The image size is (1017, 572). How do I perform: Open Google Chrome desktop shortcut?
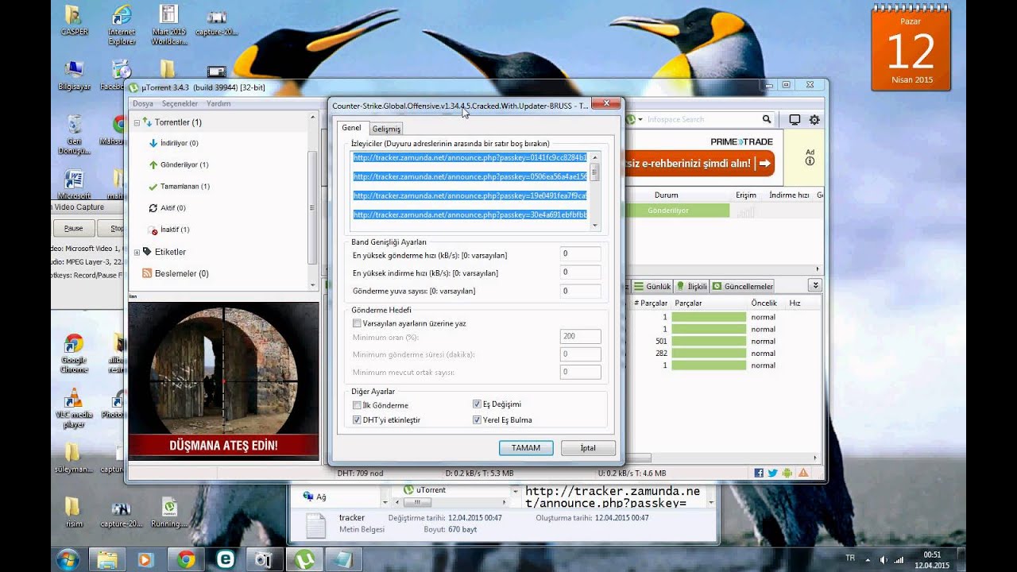(74, 353)
